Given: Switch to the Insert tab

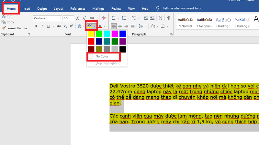Looking at the screenshot, I should (26, 8).
